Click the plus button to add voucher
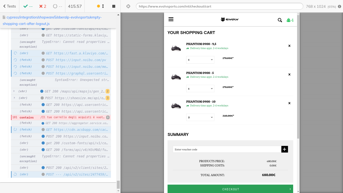Image resolution: width=343 pixels, height=193 pixels. click(284, 149)
